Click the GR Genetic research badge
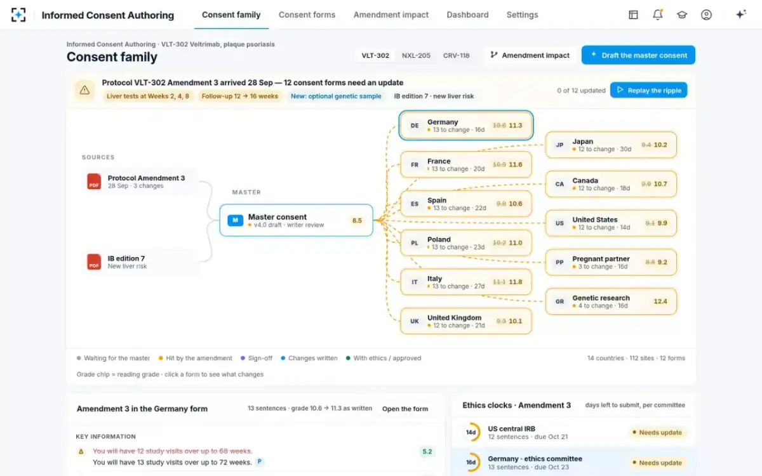The width and height of the screenshot is (762, 476). (559, 302)
